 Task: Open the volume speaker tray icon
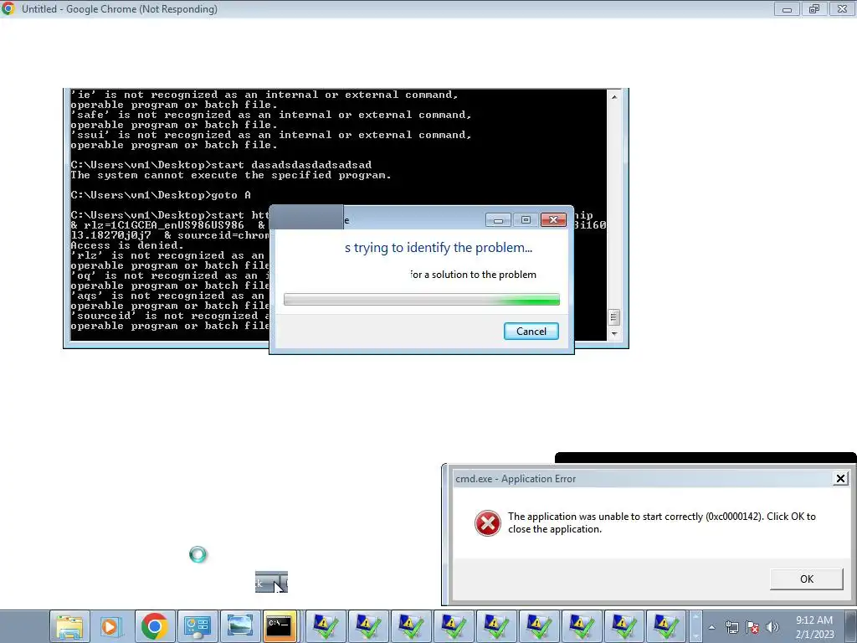tap(772, 627)
